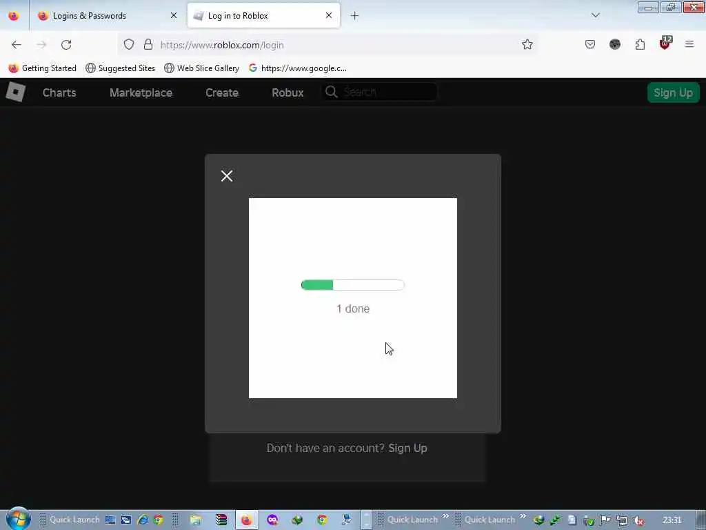The height and width of the screenshot is (530, 706).
Task: Click the network connection tray icon
Action: point(622,520)
